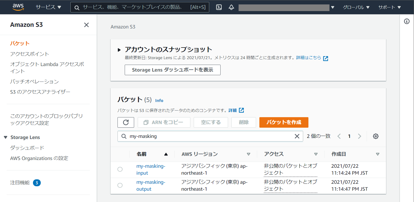Image resolution: width=414 pixels, height=202 pixels.
Task: Open the notifications bell icon
Action: 231,7
